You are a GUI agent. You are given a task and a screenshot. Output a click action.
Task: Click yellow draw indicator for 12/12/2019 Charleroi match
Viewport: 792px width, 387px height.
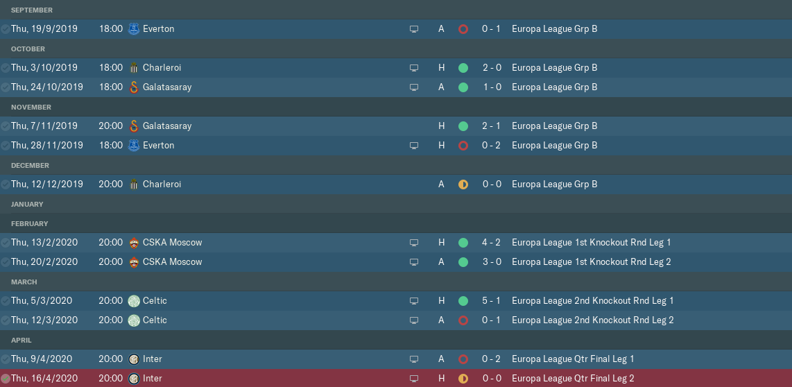(x=463, y=184)
